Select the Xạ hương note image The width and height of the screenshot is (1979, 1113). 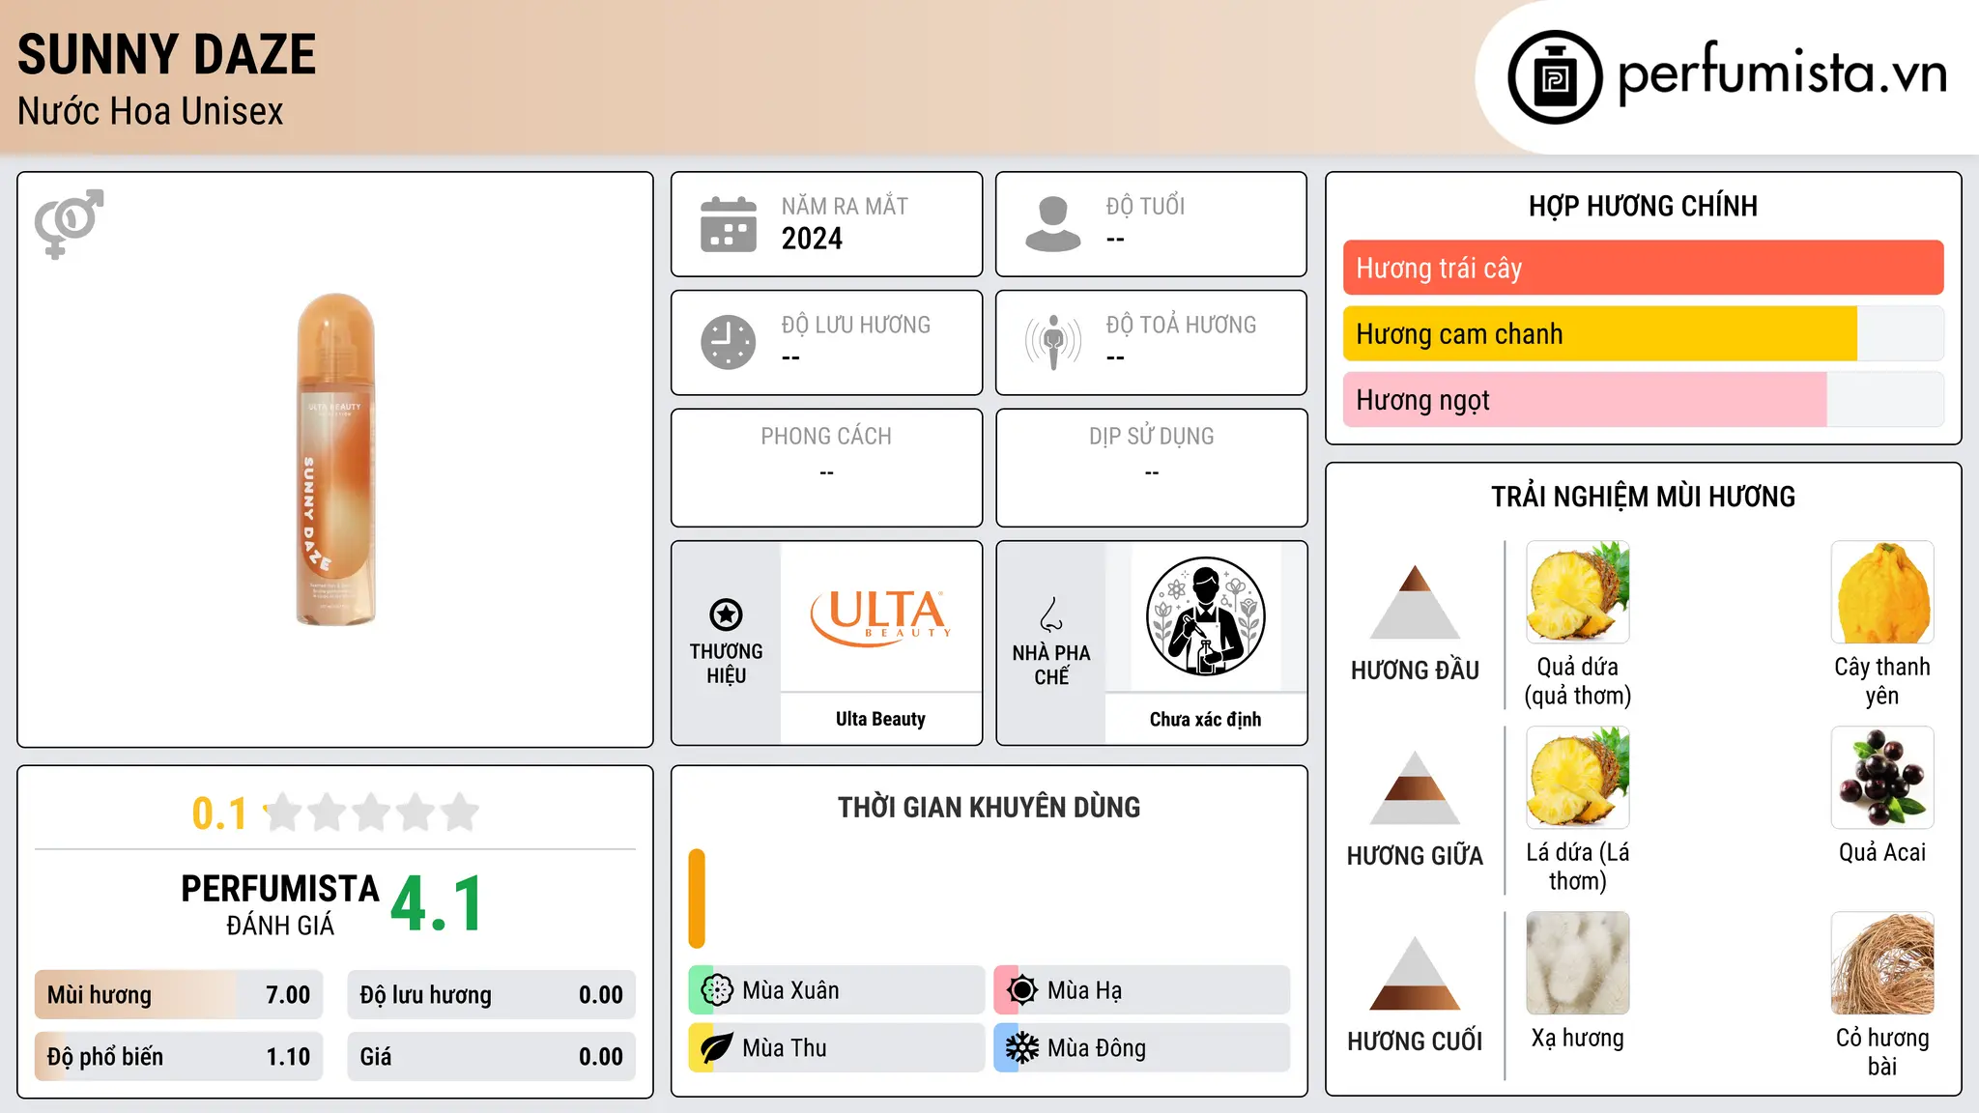click(1577, 963)
